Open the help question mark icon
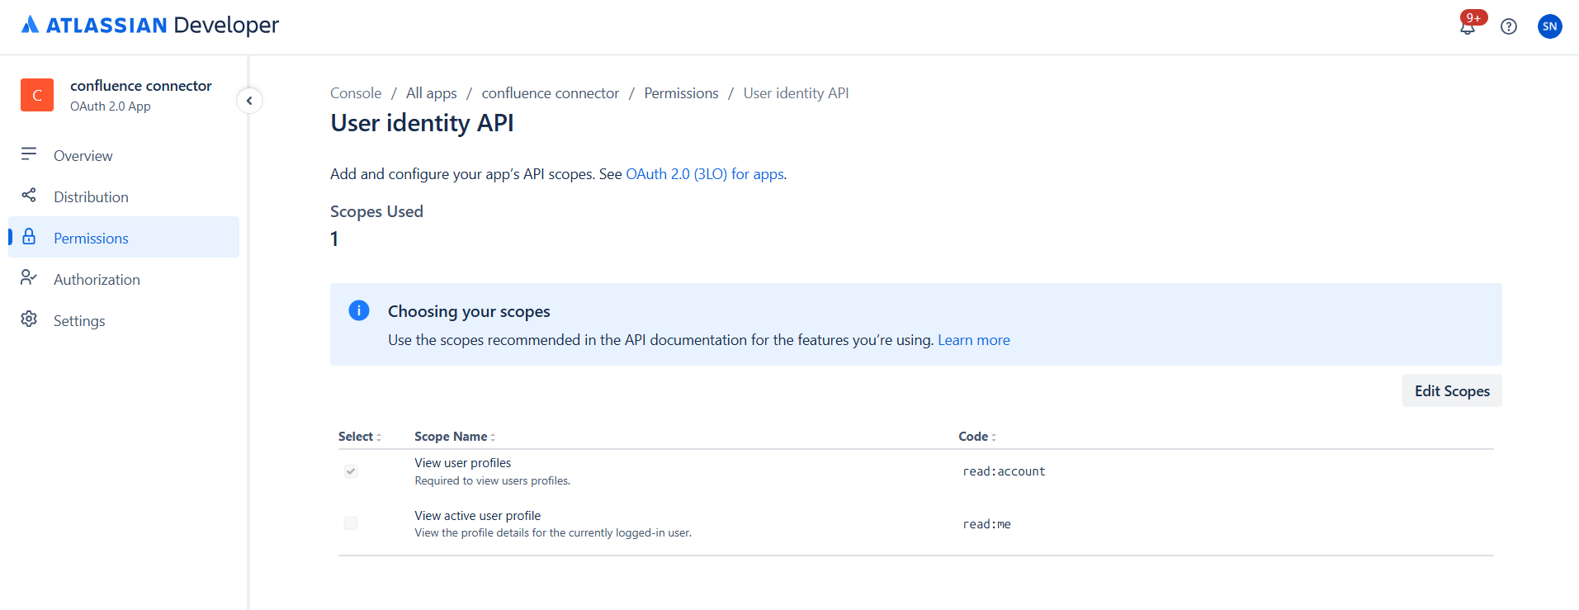1579x610 pixels. 1509,26
